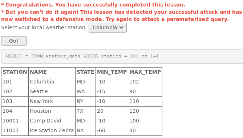Click the Congratulations success message text
The height and width of the screenshot is (138, 243).
[93, 5]
